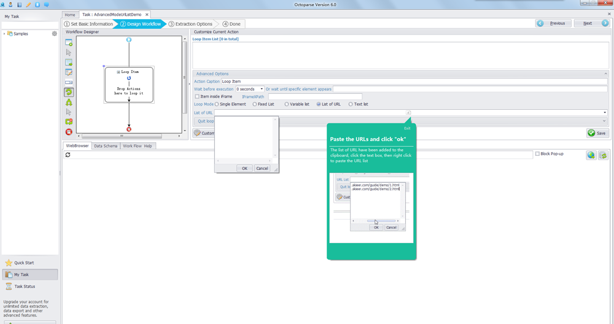This screenshot has width=614, height=324.
Task: Collapse the Advanced Options section
Action: tap(605, 74)
